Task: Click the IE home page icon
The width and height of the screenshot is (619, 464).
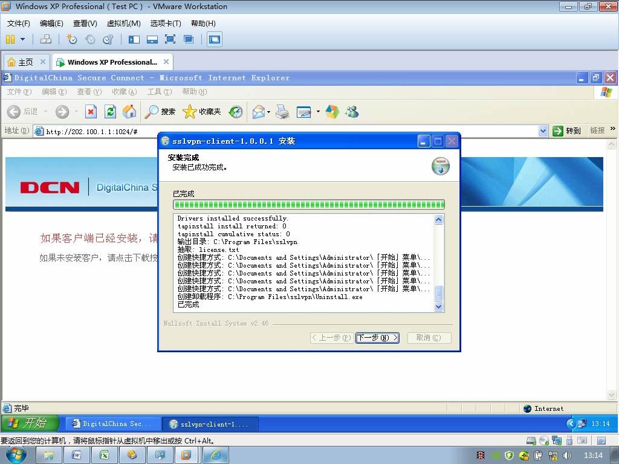Action: coord(129,112)
